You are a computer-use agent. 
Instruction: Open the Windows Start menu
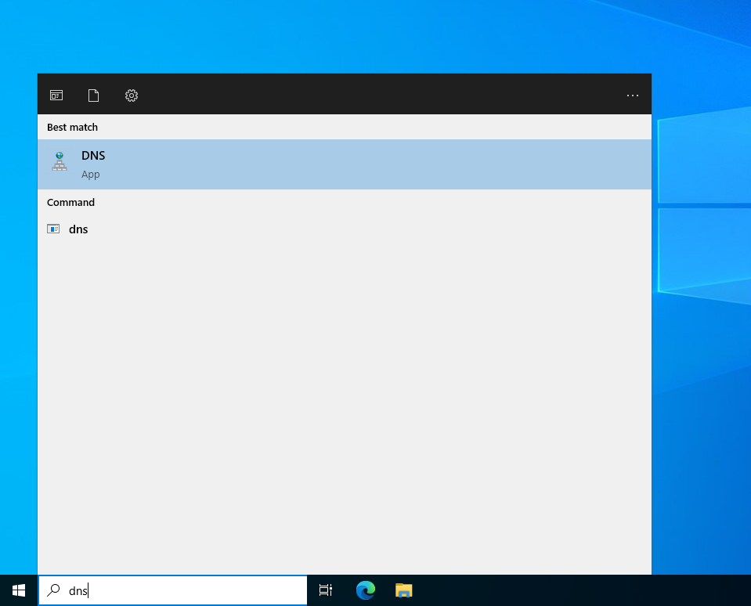coord(19,590)
